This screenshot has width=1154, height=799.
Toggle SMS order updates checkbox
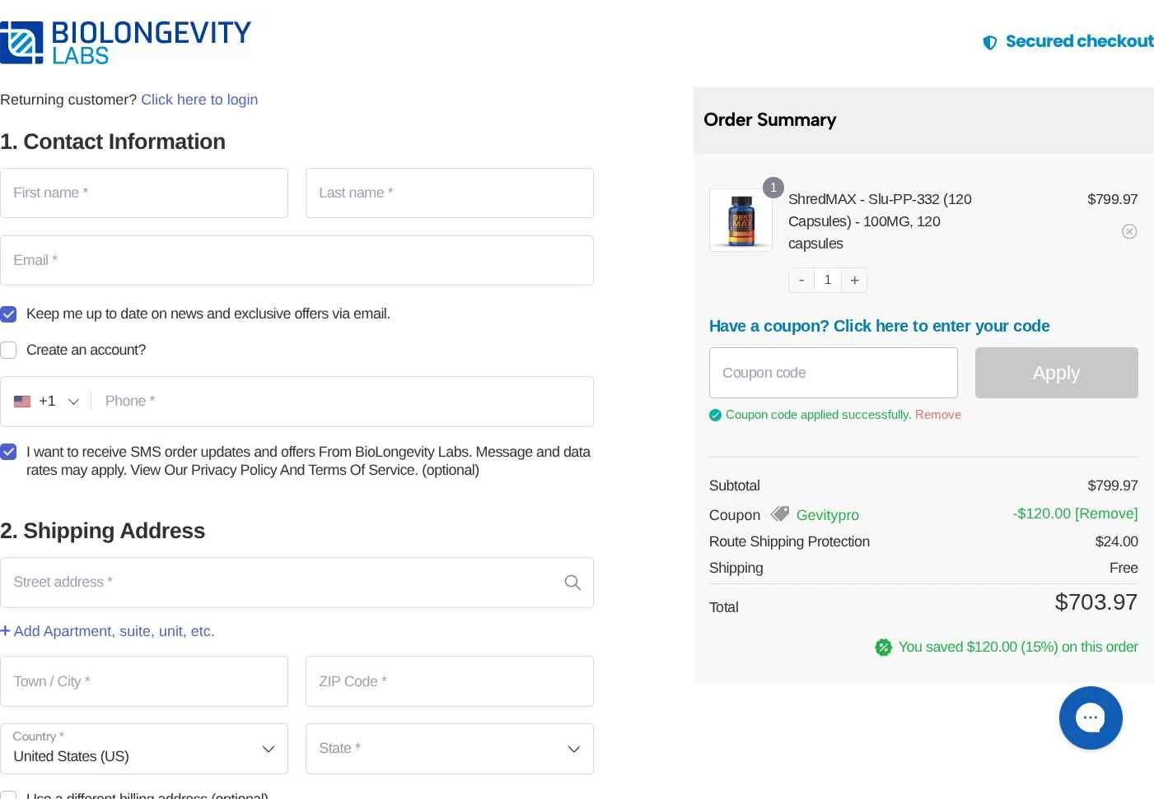tap(8, 452)
